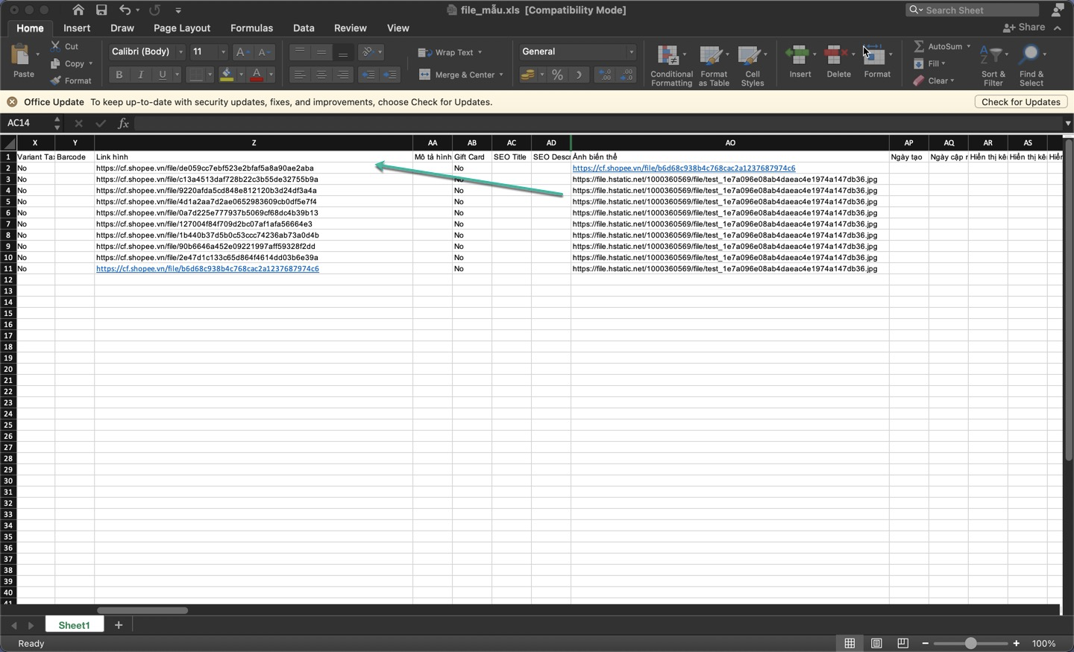Click the Save icon in title bar
This screenshot has height=652, width=1074.
(101, 10)
